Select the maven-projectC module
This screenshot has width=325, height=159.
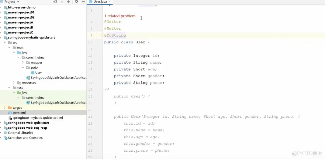click(x=20, y=32)
